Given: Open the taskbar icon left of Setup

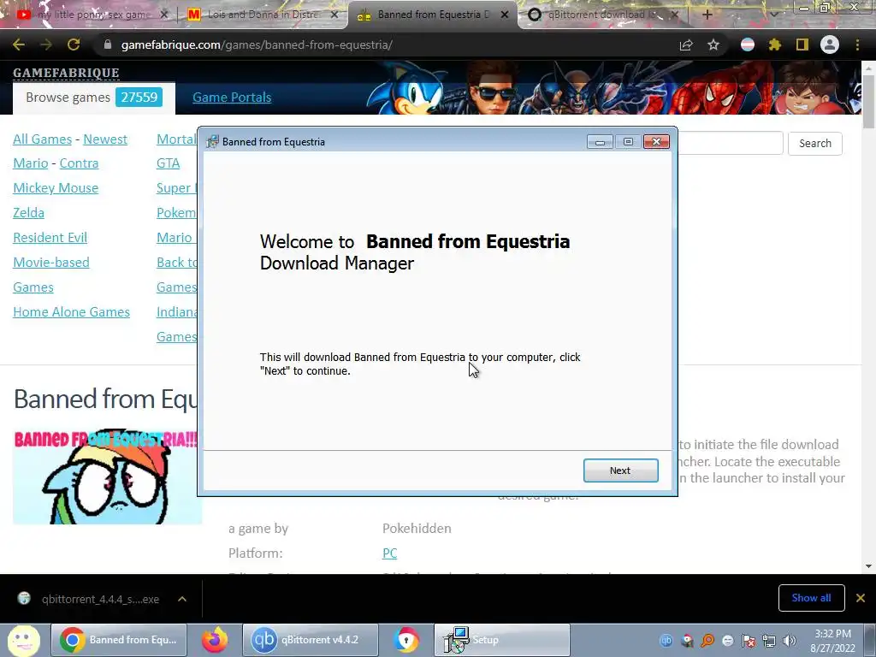Looking at the screenshot, I should pos(406,640).
